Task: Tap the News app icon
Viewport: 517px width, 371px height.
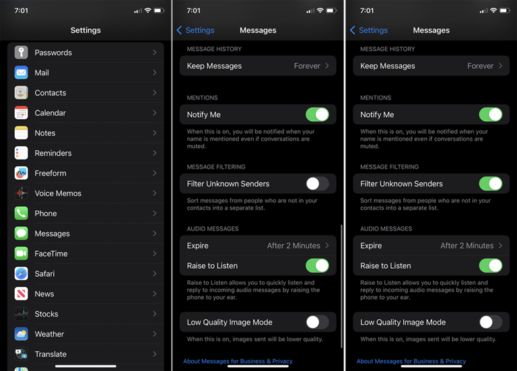Action: 21,294
